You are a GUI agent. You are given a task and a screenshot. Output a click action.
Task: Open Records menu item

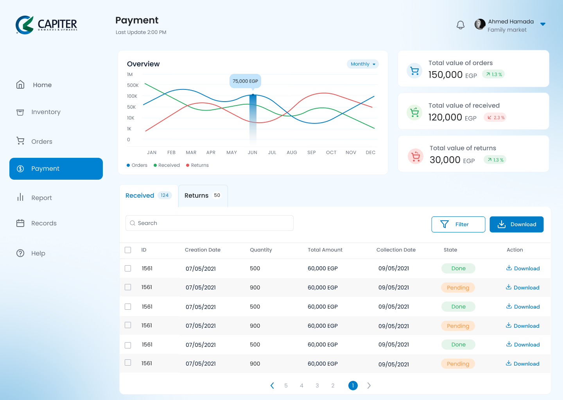click(44, 223)
